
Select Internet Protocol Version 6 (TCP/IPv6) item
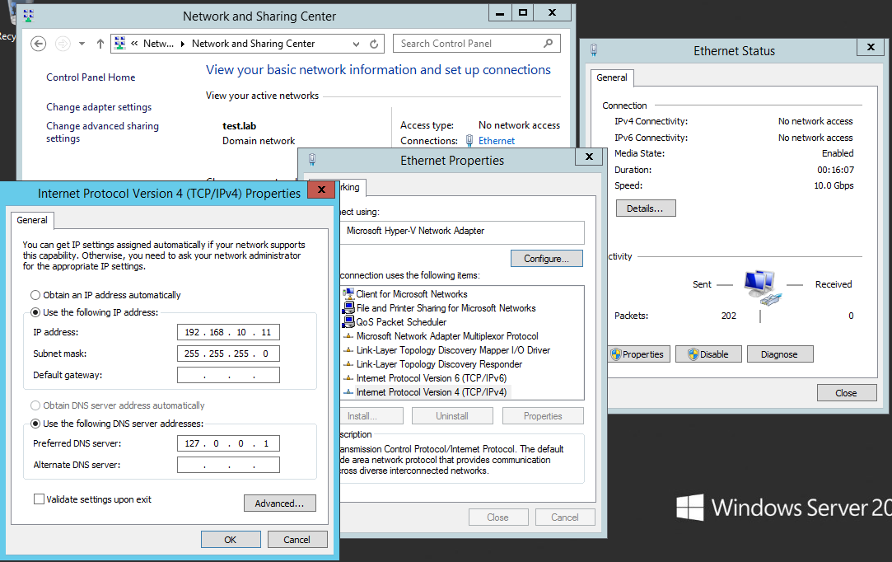point(432,378)
